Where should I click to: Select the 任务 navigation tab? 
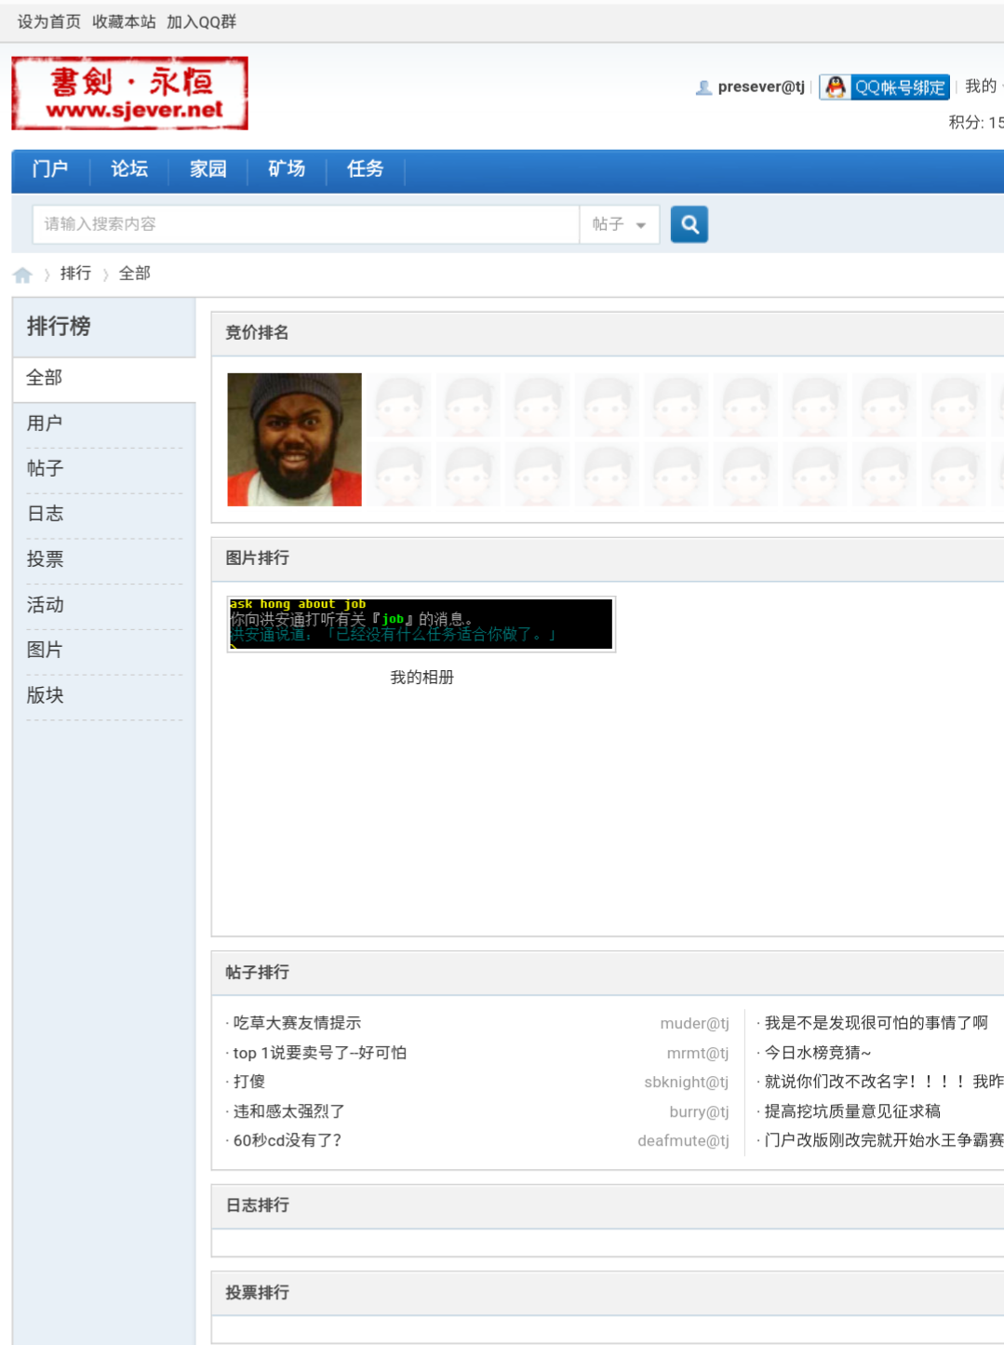pyautogui.click(x=366, y=169)
